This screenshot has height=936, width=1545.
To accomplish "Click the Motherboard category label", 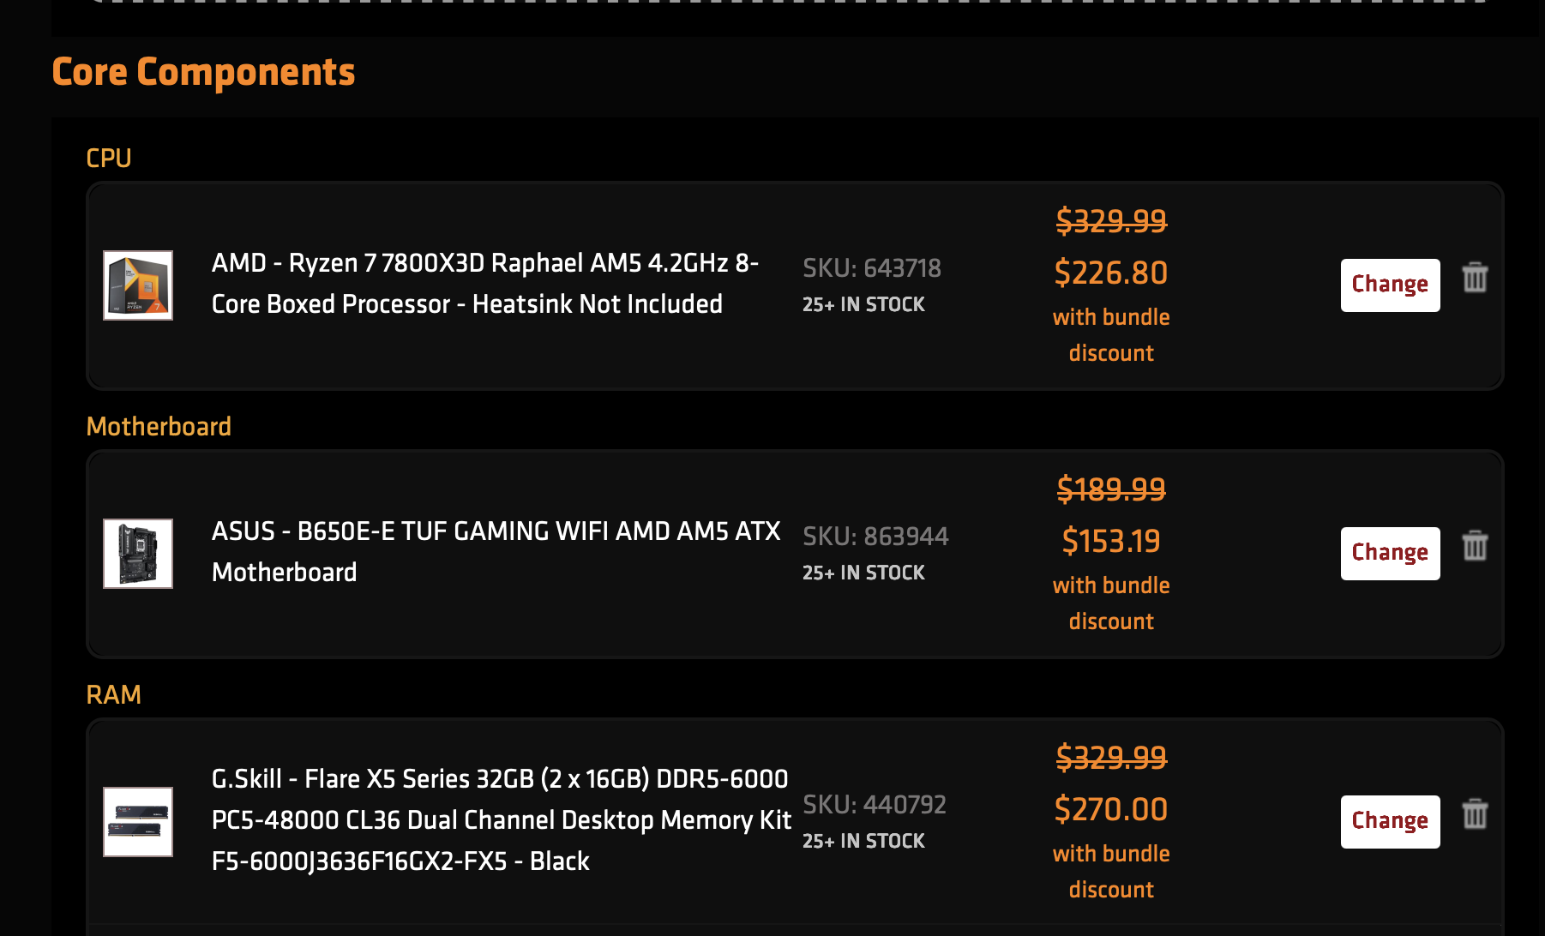I will tap(159, 426).
